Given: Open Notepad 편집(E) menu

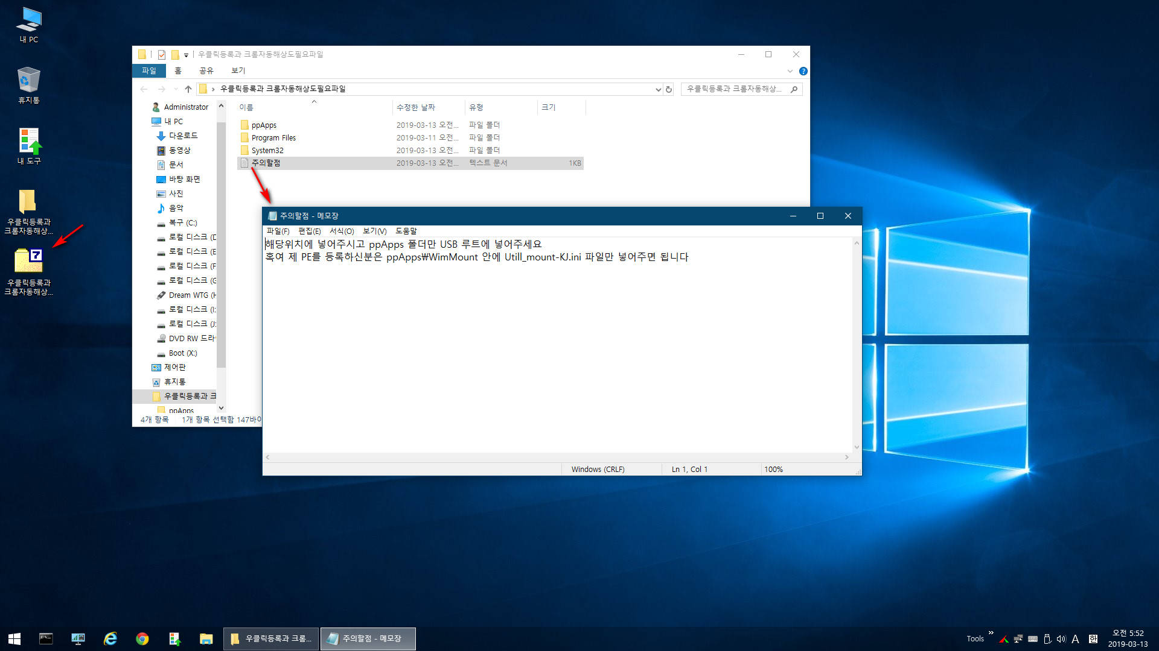Looking at the screenshot, I should (309, 231).
